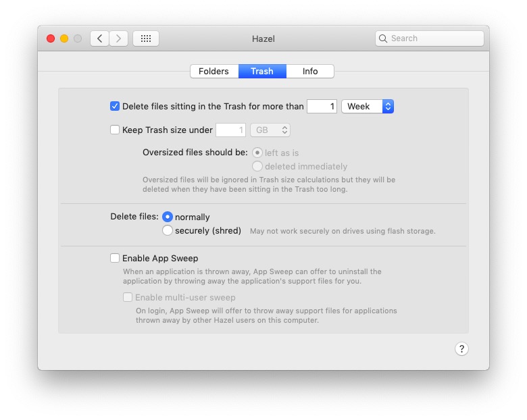
Task: Open help with the question mark button
Action: tap(461, 349)
